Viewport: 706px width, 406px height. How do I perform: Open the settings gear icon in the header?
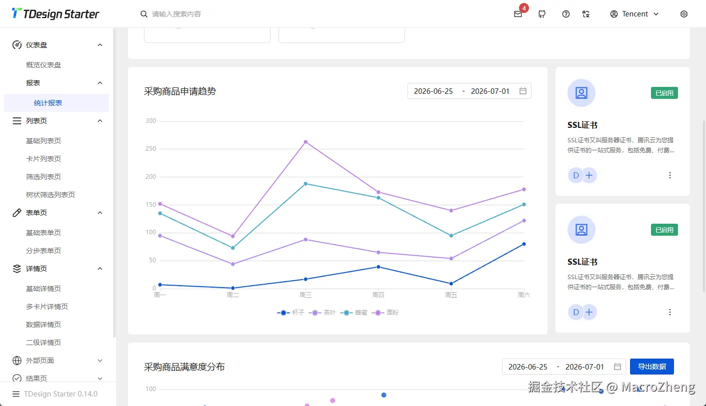point(684,14)
